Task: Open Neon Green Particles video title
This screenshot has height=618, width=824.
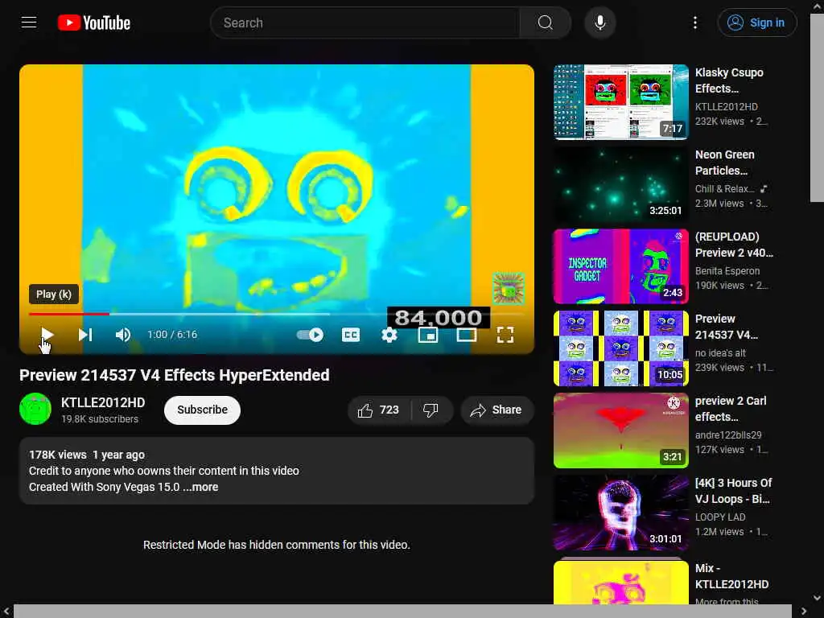Action: 725,163
